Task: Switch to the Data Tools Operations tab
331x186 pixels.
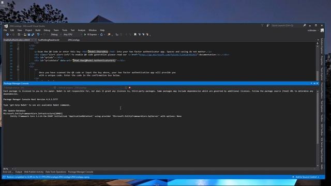Action: tap(56, 172)
